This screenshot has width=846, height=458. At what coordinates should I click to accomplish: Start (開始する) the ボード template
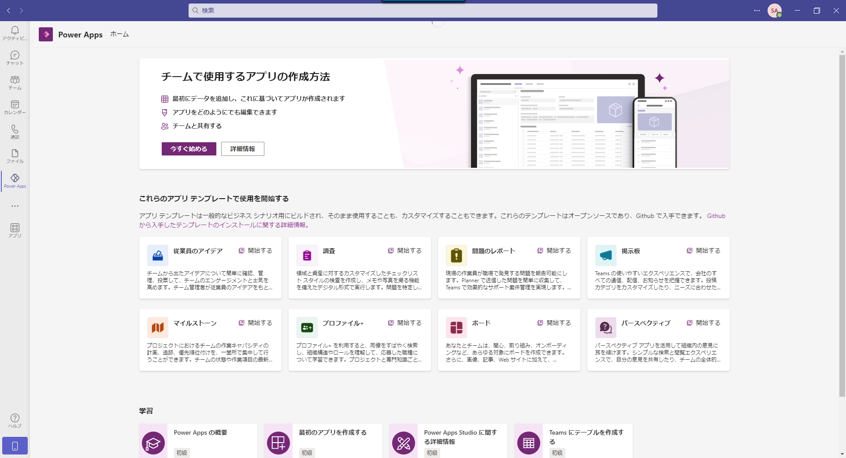[554, 323]
